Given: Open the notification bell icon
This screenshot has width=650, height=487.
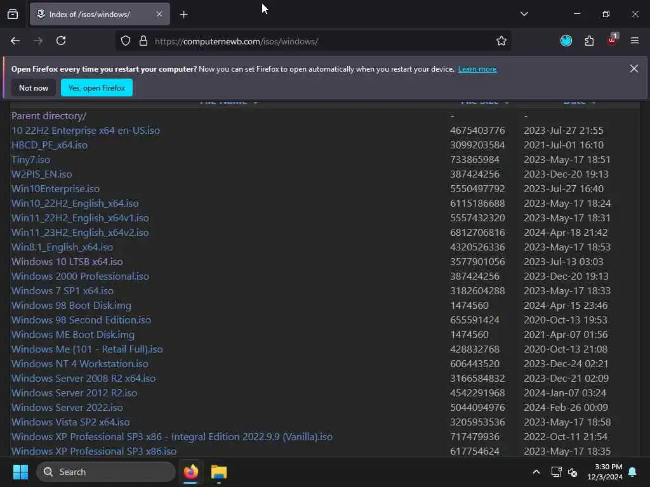Looking at the screenshot, I should tap(633, 472).
